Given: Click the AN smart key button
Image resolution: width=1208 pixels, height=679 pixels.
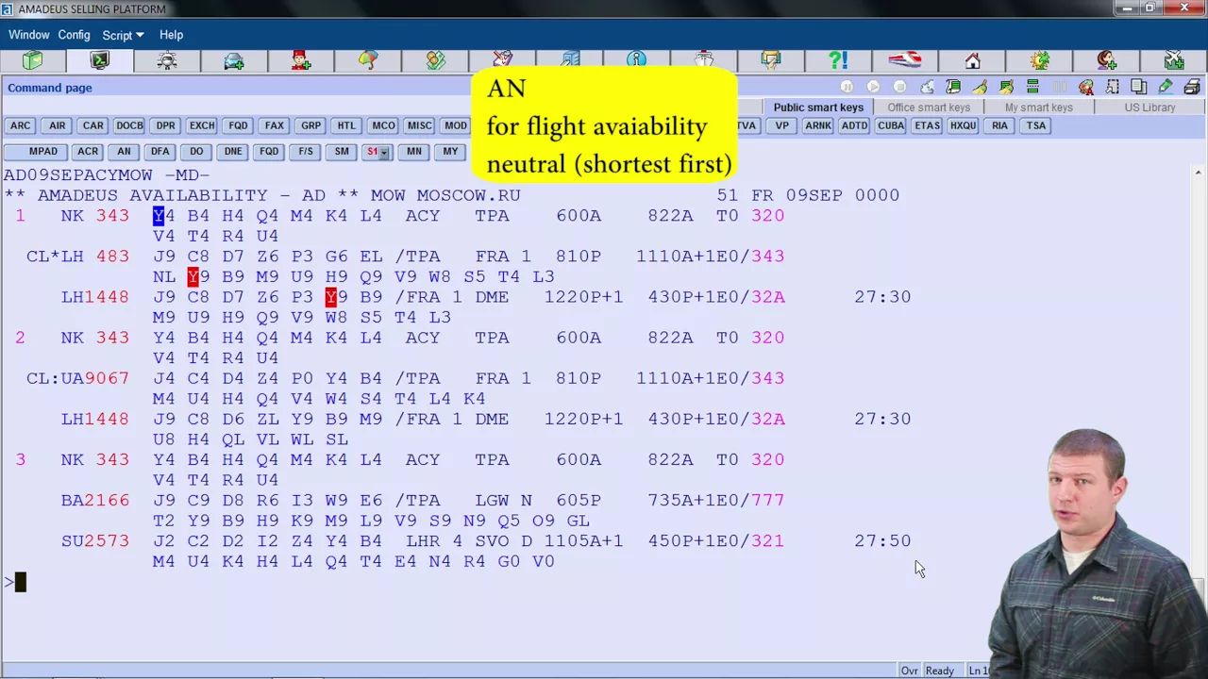Looking at the screenshot, I should [124, 152].
